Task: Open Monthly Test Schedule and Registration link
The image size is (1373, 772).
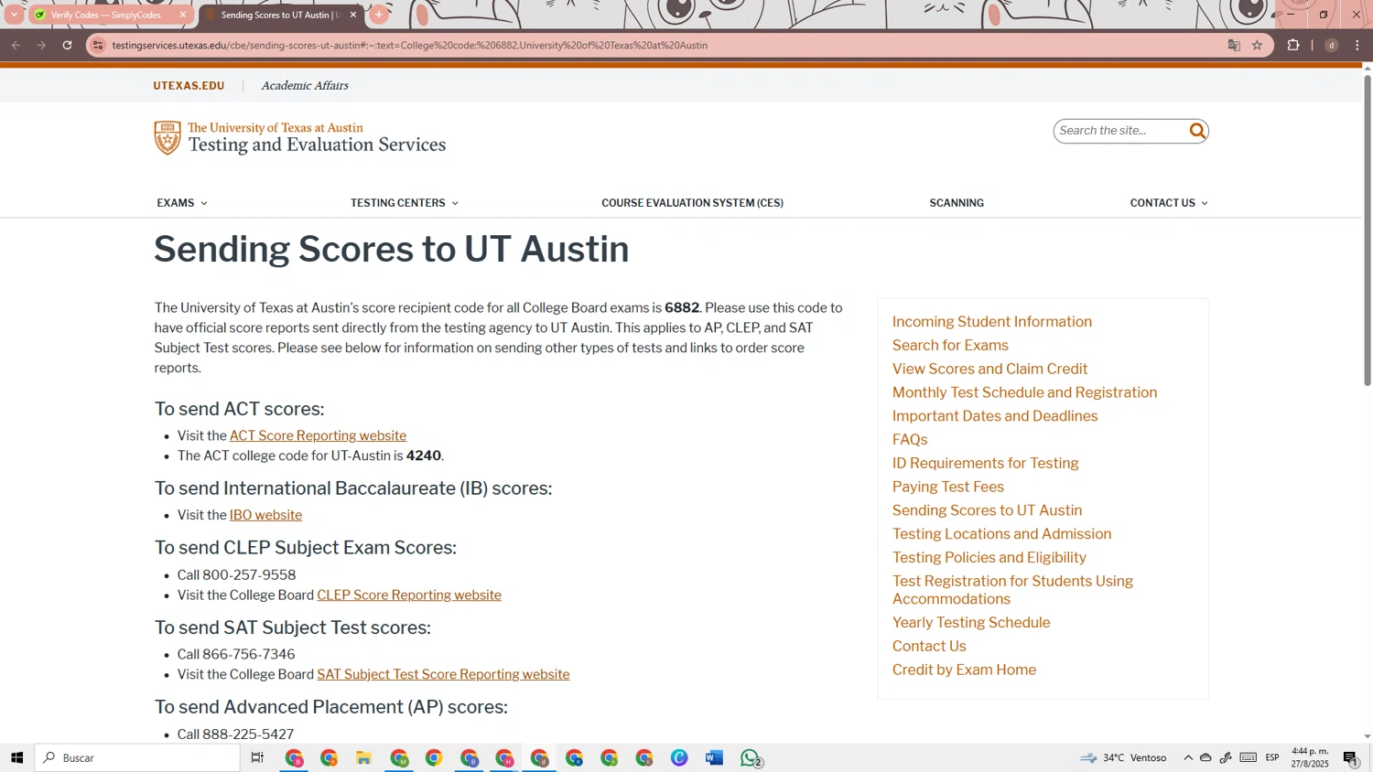Action: tap(1024, 392)
